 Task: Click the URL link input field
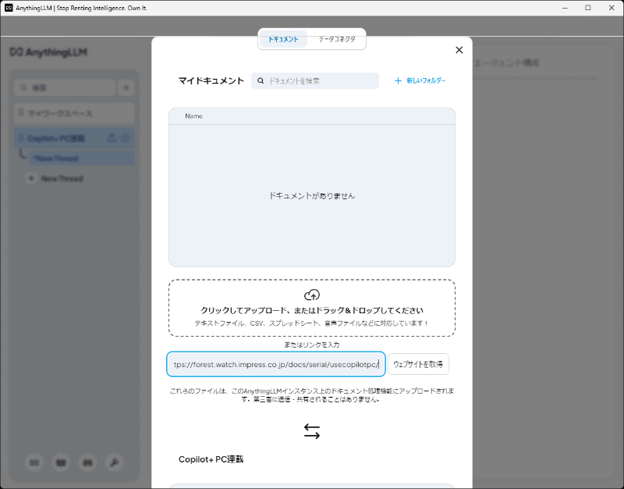tap(276, 364)
